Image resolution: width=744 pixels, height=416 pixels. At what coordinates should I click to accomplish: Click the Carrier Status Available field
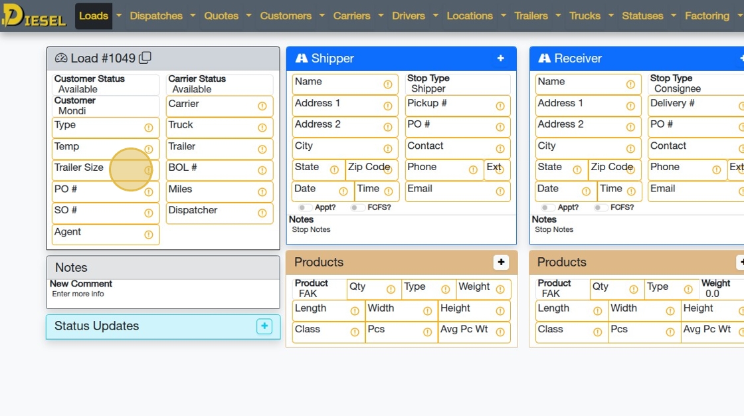(x=220, y=84)
